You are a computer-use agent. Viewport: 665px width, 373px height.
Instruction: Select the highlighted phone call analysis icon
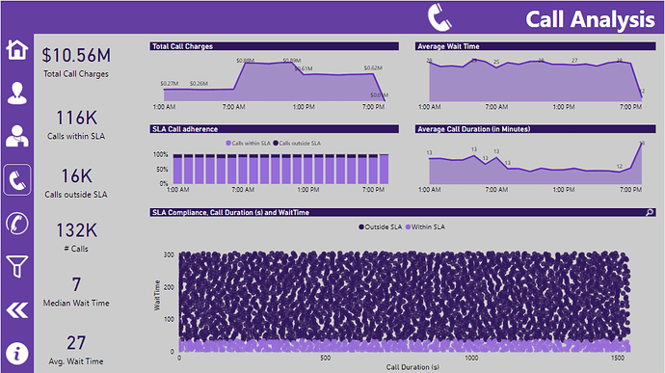tap(17, 180)
